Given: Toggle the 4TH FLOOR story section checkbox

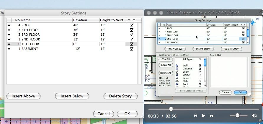Looking at the screenshot, I should tap(132, 30).
